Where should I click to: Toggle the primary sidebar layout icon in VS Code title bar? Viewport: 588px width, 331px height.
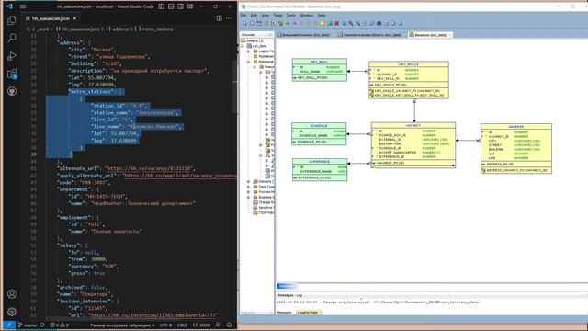tap(162, 6)
